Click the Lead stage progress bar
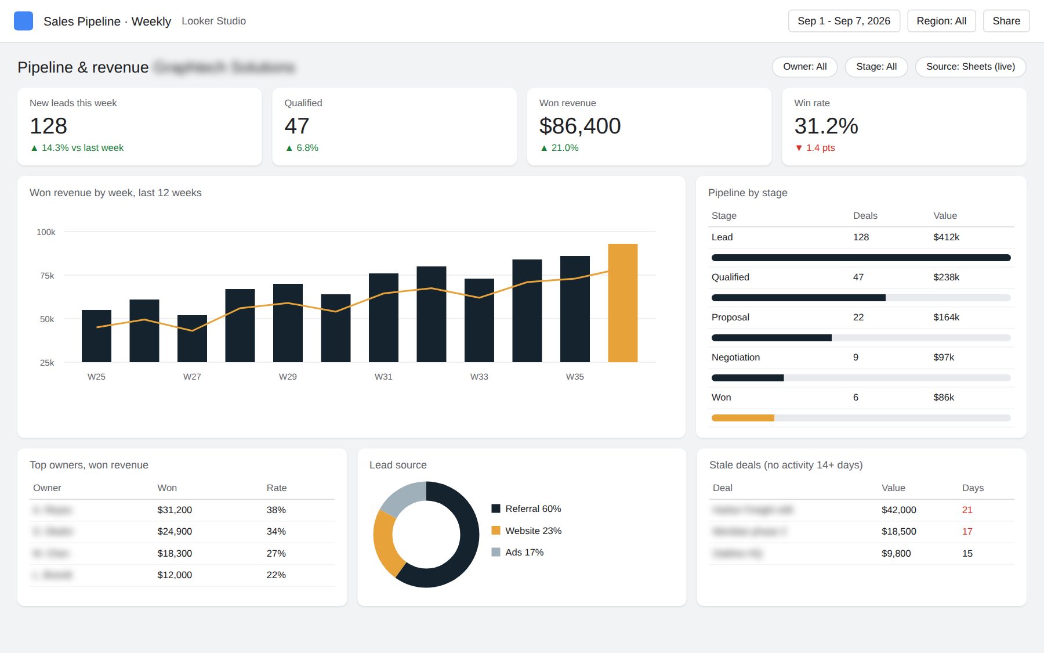The width and height of the screenshot is (1044, 653). pyautogui.click(x=861, y=258)
